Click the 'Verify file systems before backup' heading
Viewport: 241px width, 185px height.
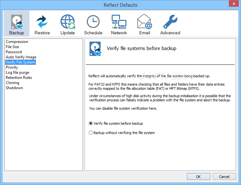pyautogui.click(x=141, y=48)
